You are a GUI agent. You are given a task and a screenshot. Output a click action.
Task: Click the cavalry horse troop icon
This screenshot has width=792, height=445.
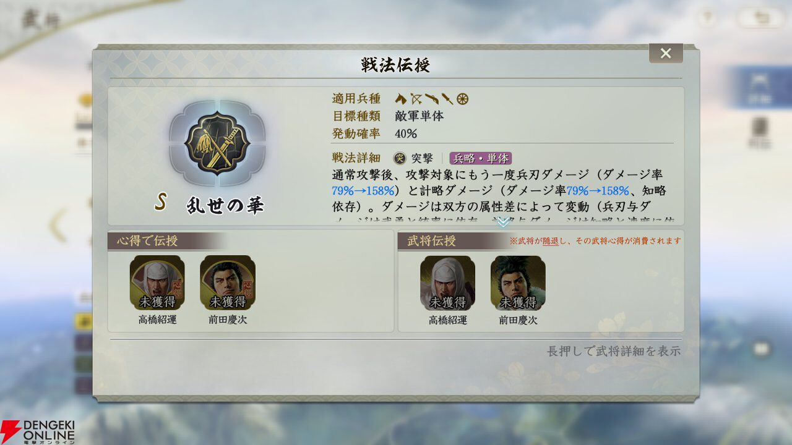(x=400, y=98)
